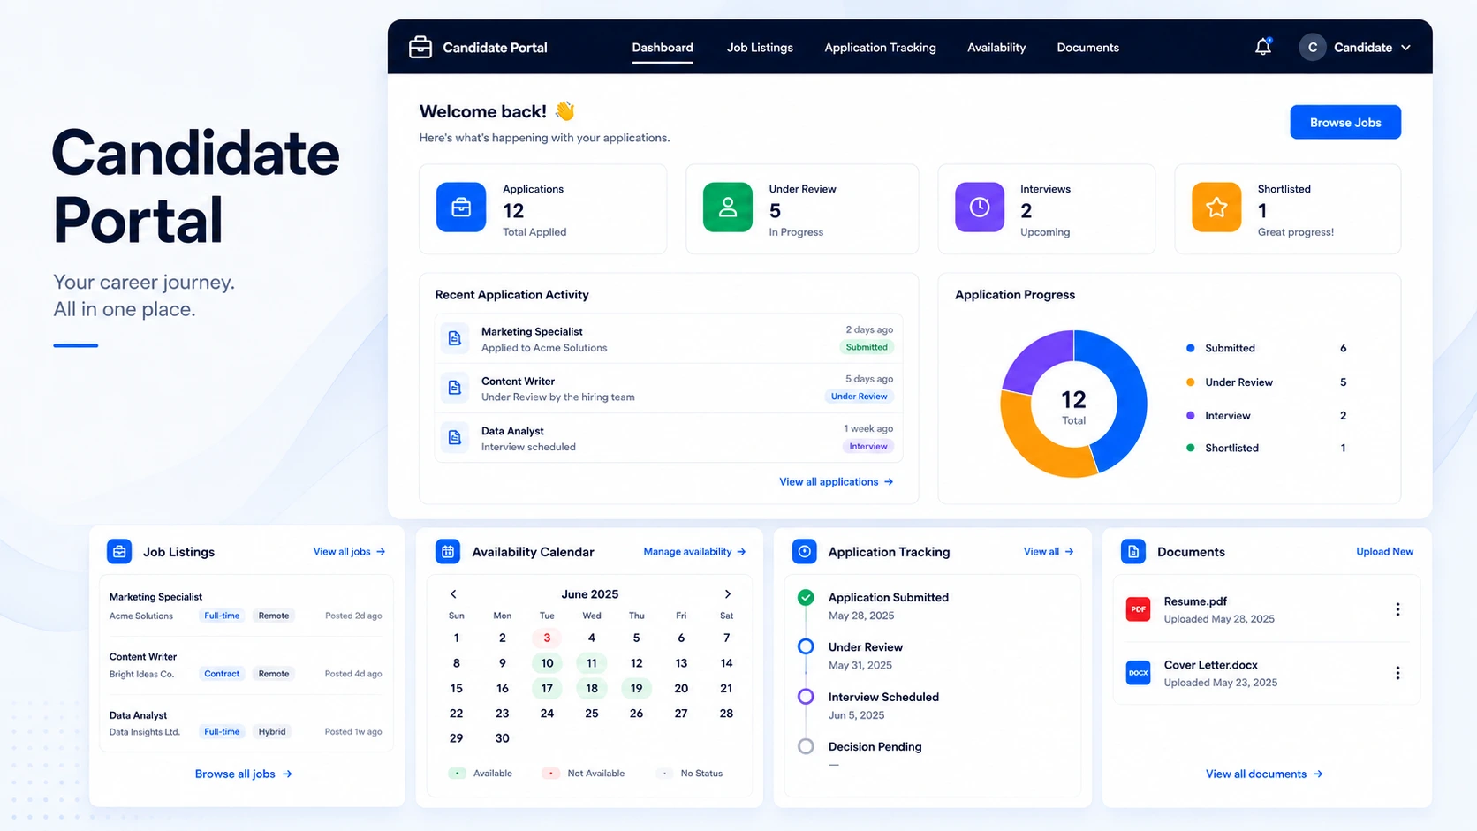Click the purple Interviews clock icon

pyautogui.click(x=980, y=208)
